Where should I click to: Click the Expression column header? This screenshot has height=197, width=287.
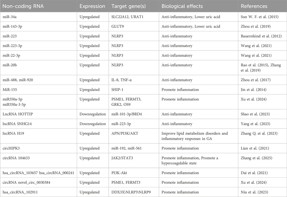(92, 6)
